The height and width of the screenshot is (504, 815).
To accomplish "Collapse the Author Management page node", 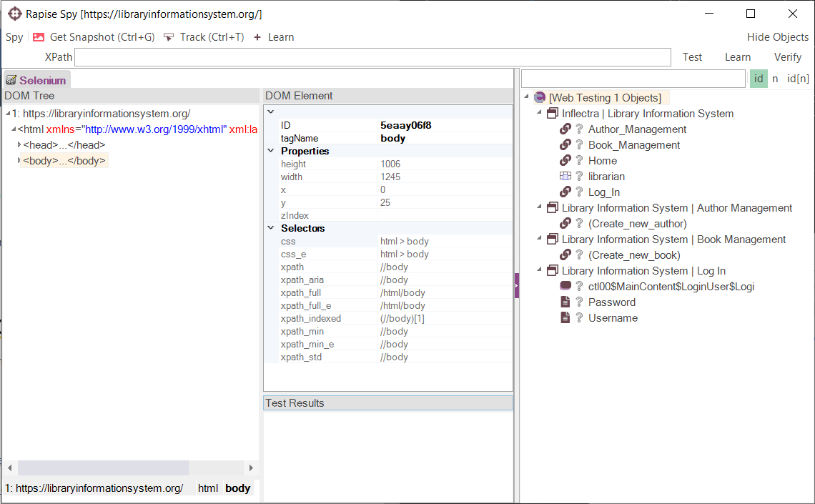I will click(x=539, y=207).
